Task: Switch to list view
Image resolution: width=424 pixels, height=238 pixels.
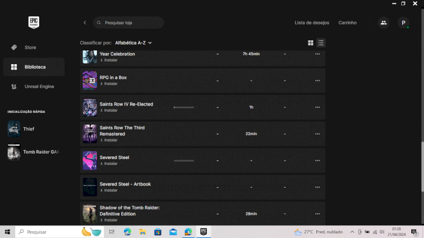Action: click(321, 43)
